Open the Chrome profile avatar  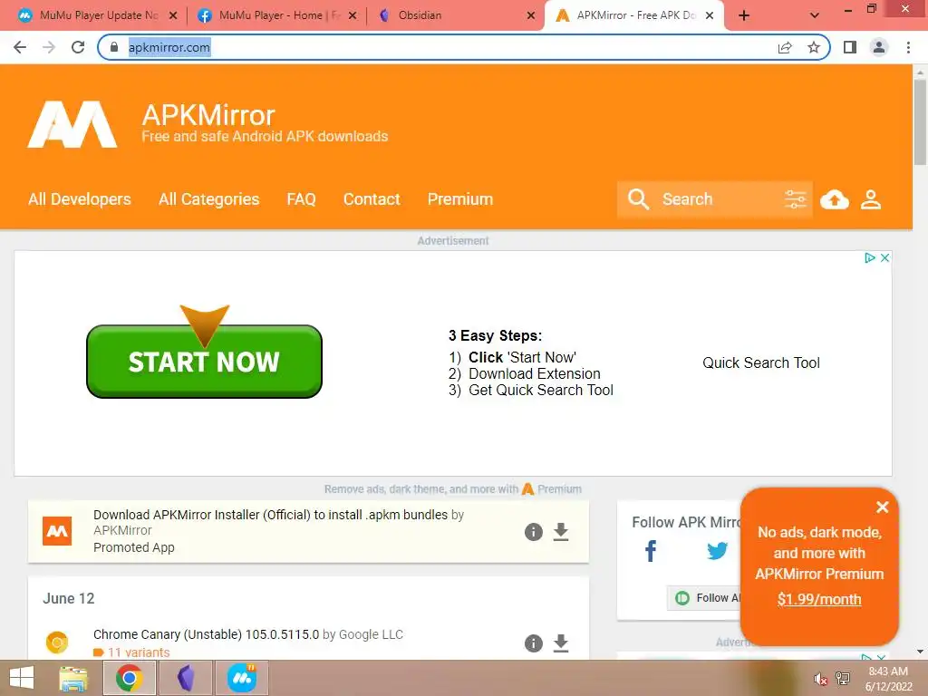coord(879,47)
